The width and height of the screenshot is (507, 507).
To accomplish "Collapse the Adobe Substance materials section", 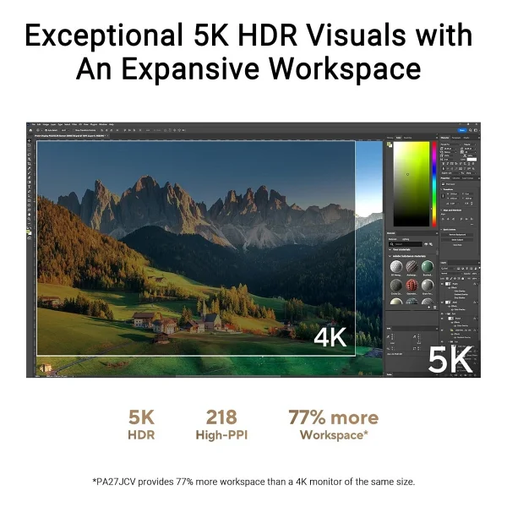I will [390, 256].
